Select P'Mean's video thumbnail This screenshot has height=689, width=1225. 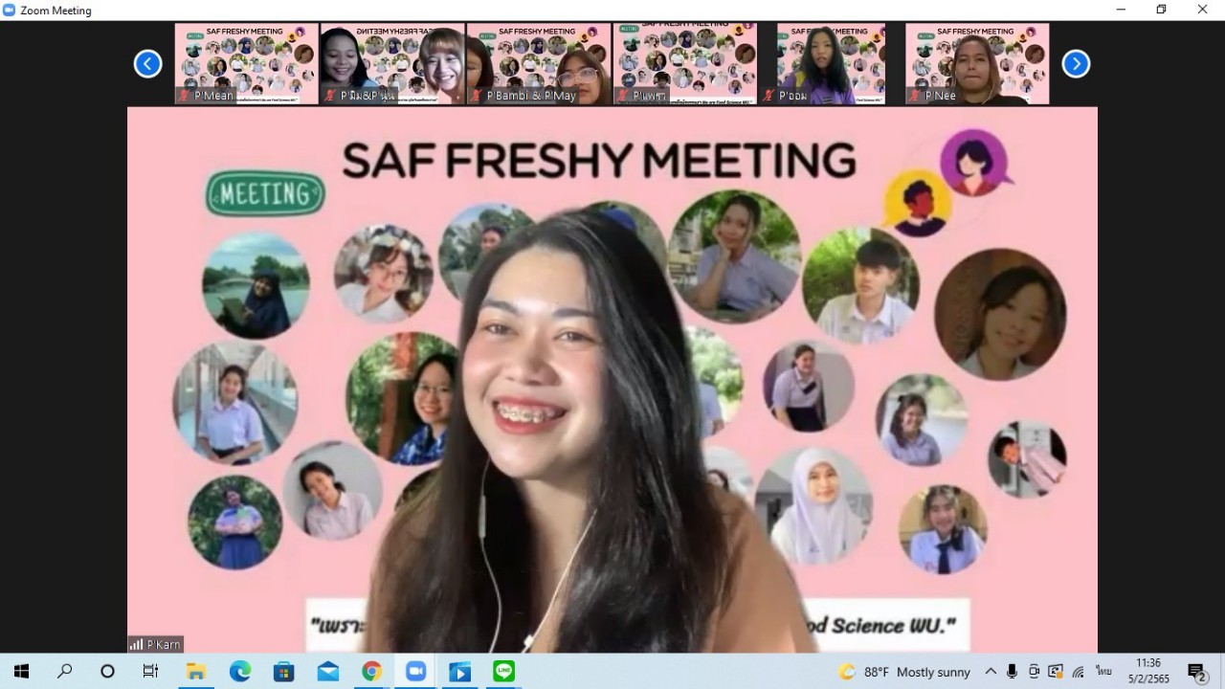point(247,63)
